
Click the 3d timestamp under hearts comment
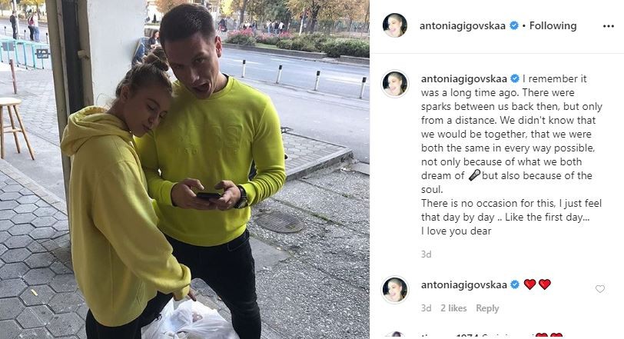[426, 308]
